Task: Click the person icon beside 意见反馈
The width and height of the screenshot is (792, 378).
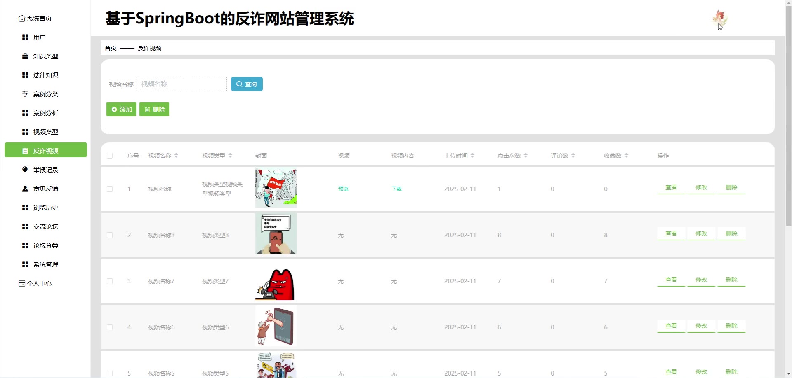Action: [x=25, y=189]
